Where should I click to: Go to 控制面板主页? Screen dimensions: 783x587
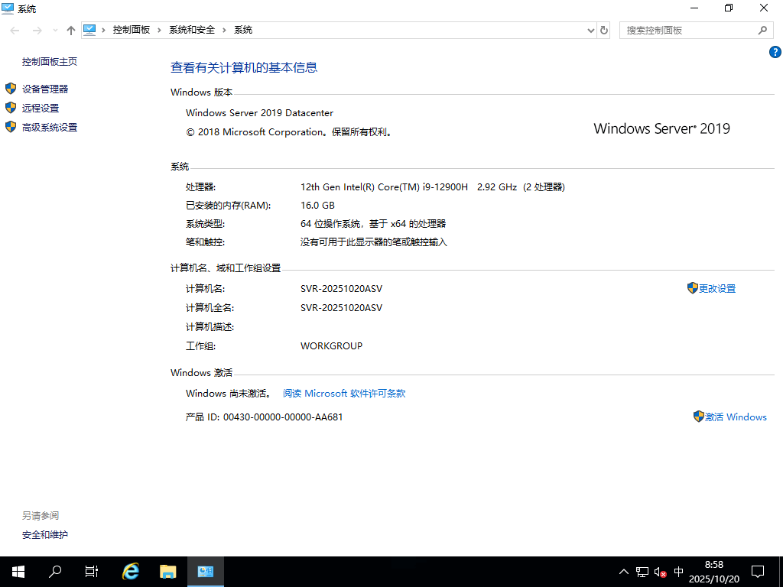(x=48, y=61)
